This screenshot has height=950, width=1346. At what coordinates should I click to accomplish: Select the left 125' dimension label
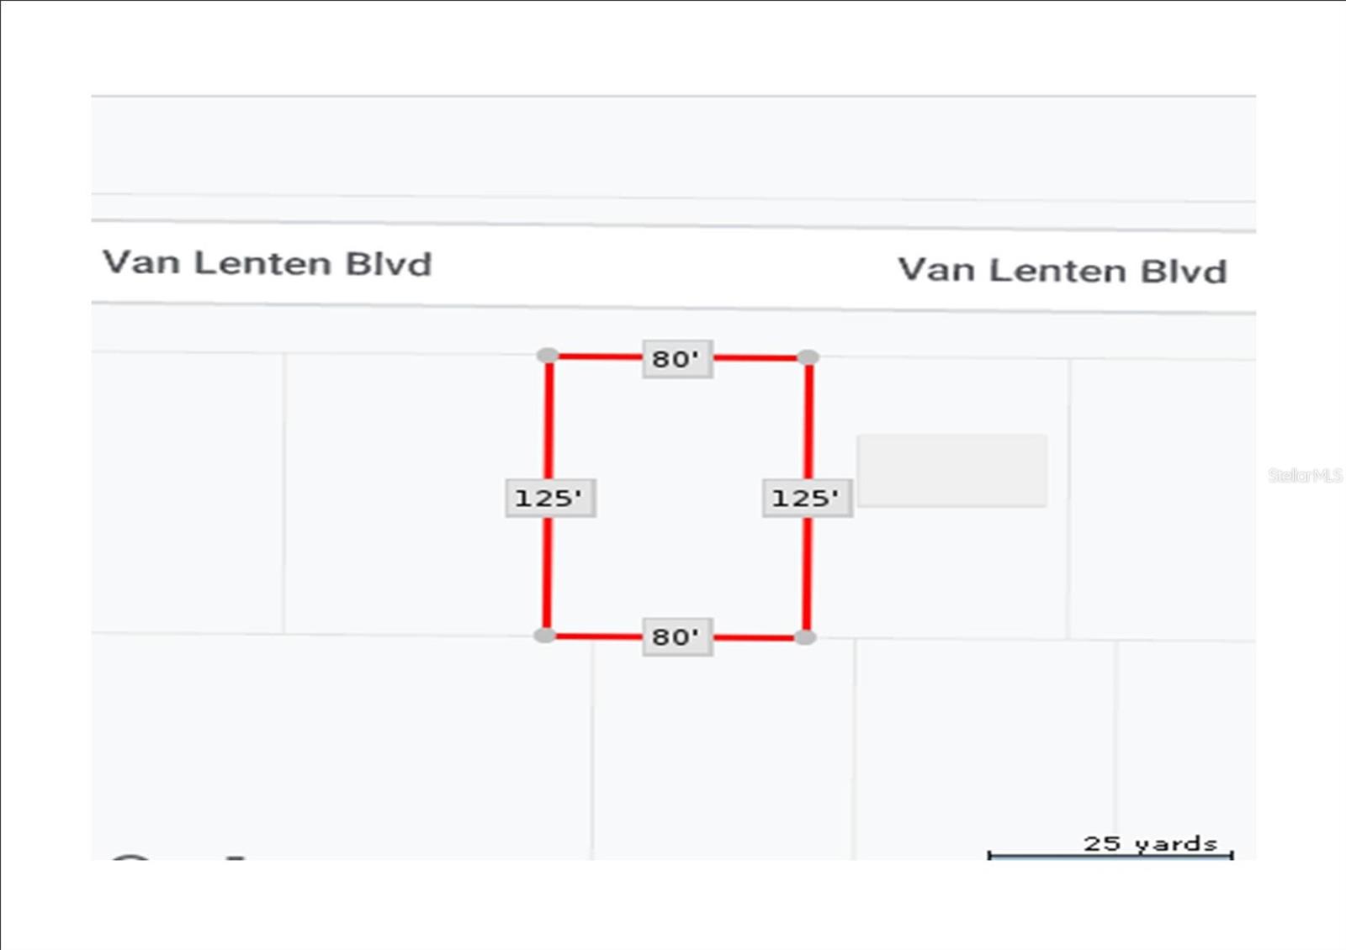550,498
